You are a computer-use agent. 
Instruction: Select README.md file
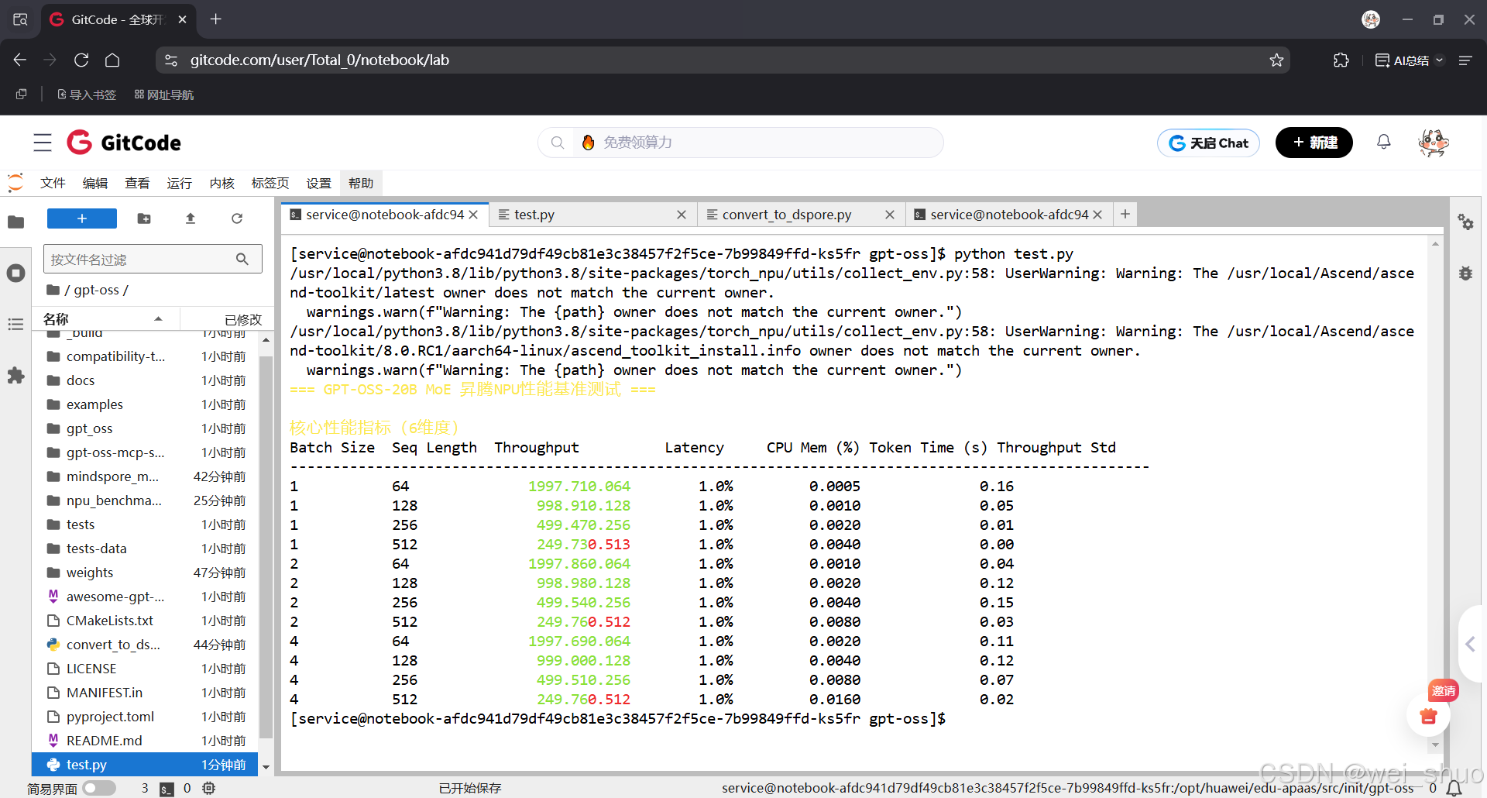(145, 741)
